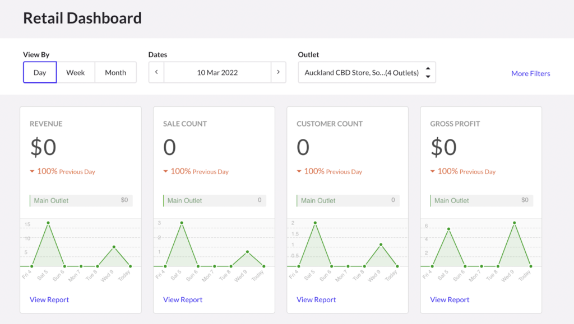Click View Report under Sale Count
Image resolution: width=574 pixels, height=324 pixels.
(x=183, y=299)
